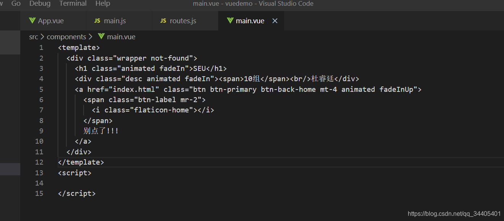Click the opening <template> tag text

pos(79,48)
